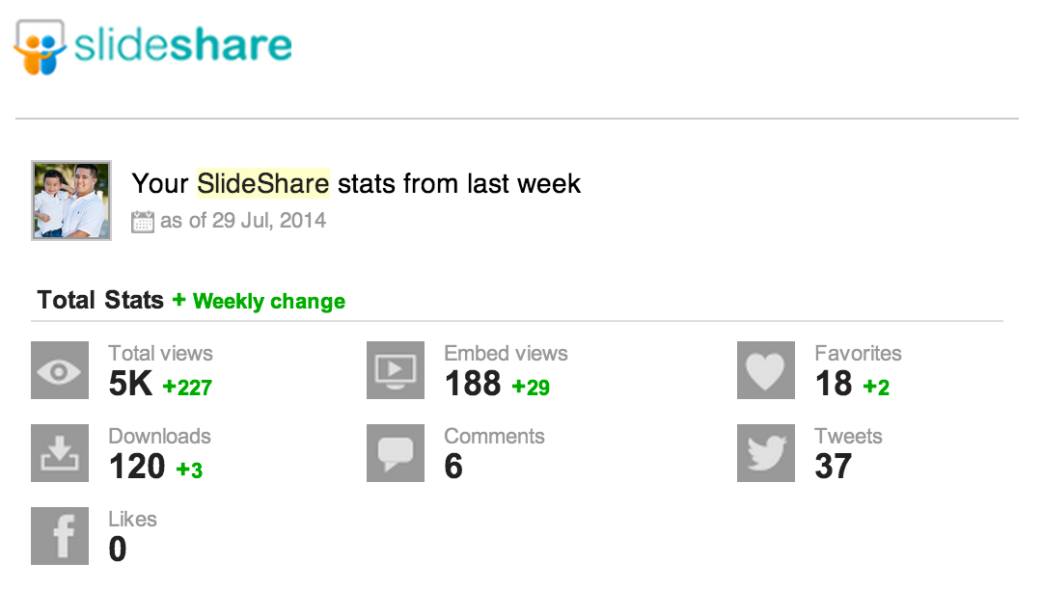Click the green Weekly change label
1042x590 pixels.
tap(268, 302)
